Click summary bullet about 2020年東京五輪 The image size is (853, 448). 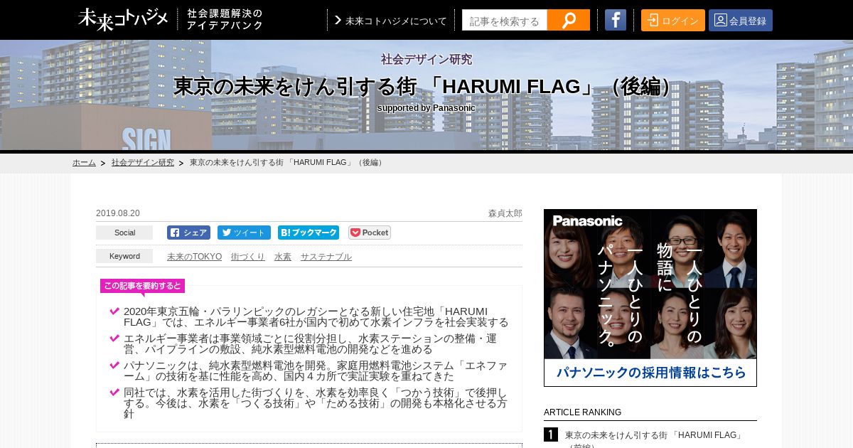pos(316,317)
